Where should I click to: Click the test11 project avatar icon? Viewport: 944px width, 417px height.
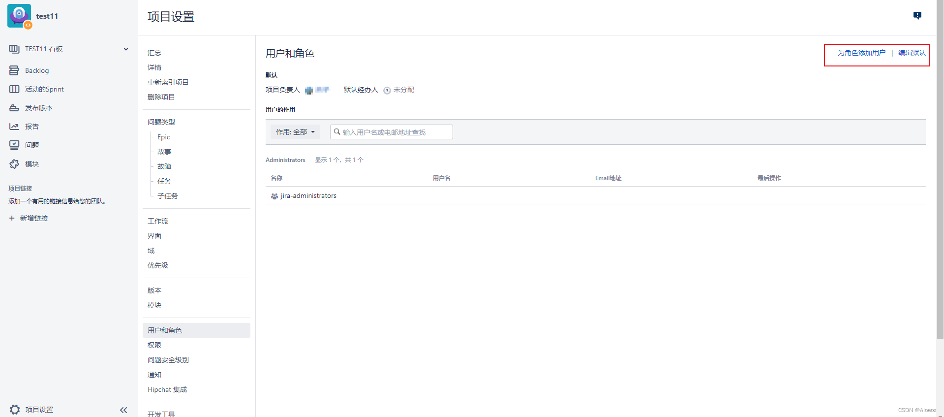point(19,16)
